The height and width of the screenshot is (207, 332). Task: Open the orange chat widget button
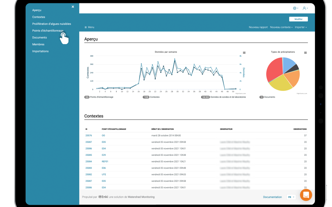click(x=306, y=195)
